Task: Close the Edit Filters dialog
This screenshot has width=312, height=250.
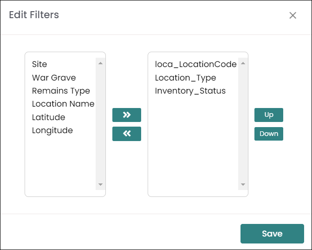Action: click(292, 15)
